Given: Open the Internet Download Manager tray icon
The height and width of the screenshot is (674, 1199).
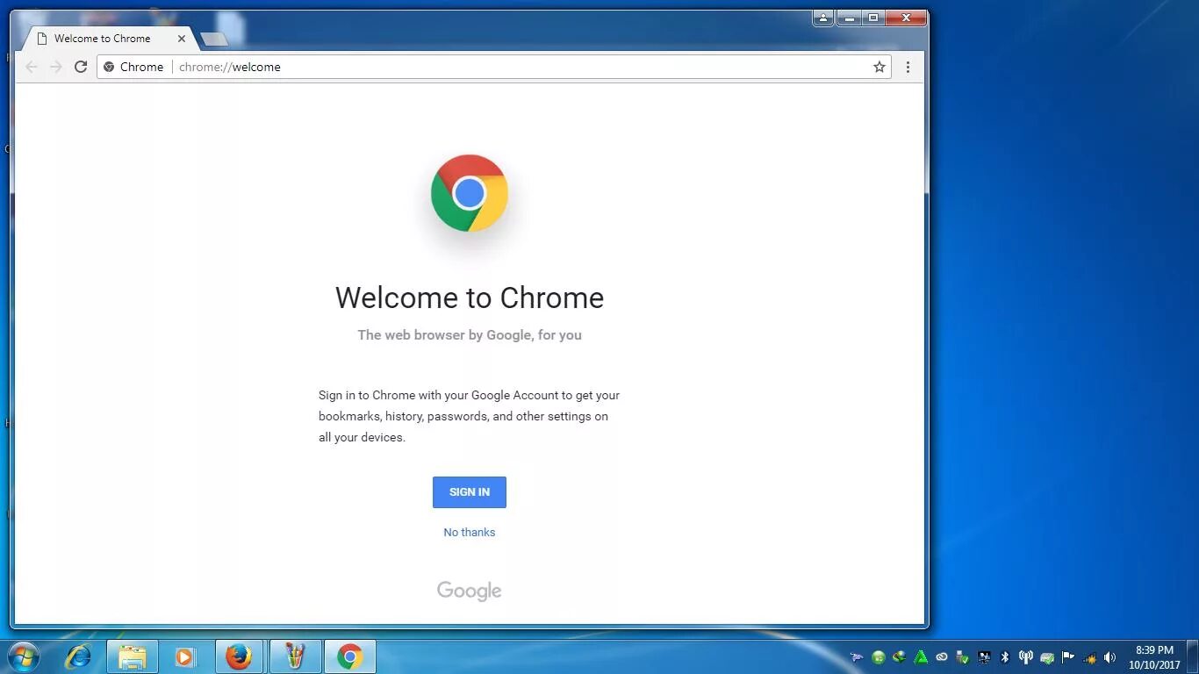Looking at the screenshot, I should pyautogui.click(x=900, y=657).
